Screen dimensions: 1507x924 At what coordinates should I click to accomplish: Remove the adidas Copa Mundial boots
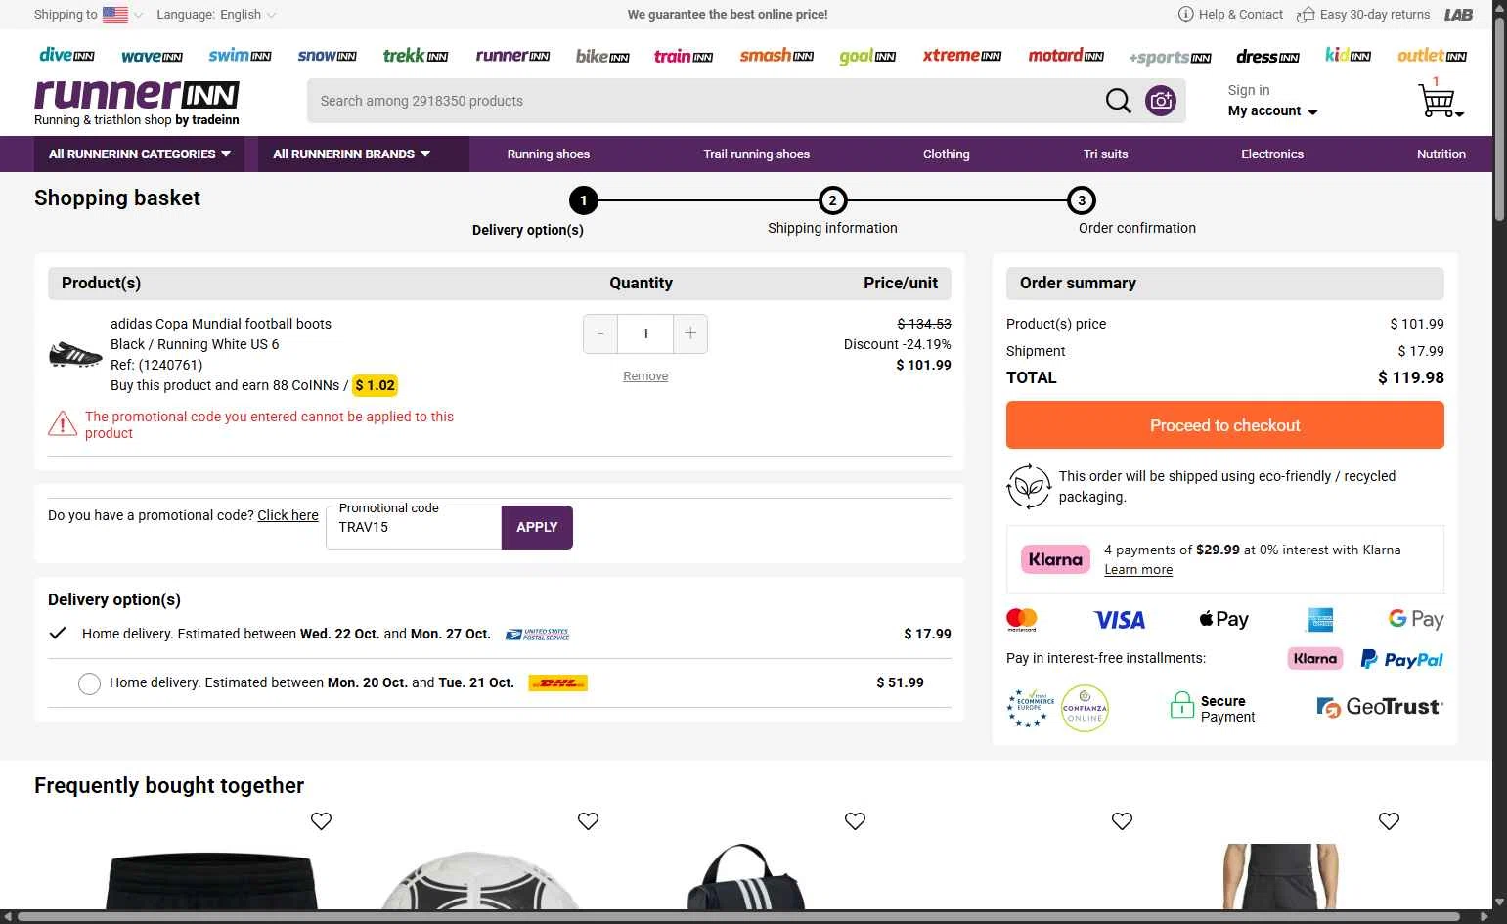[x=645, y=376]
